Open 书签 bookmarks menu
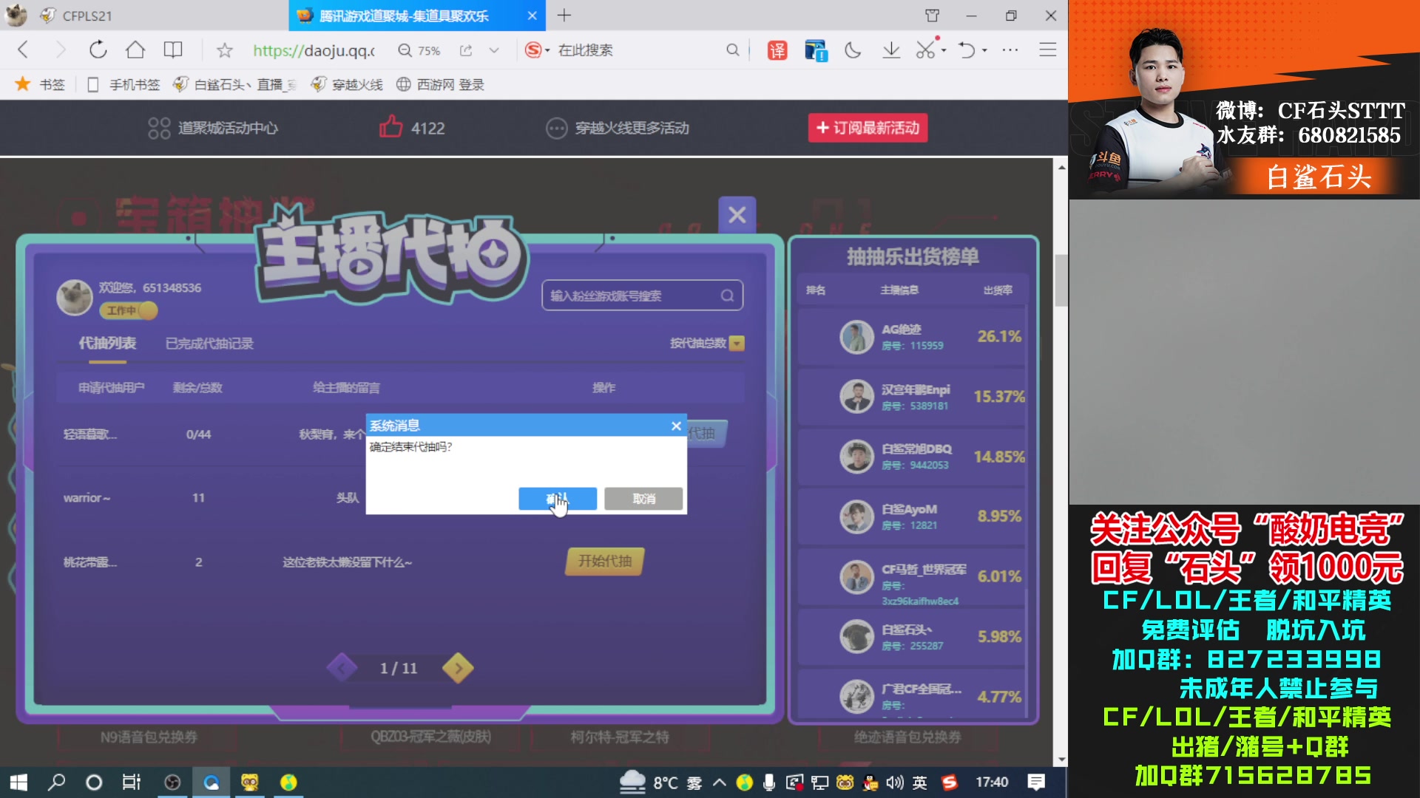This screenshot has height=798, width=1420. click(41, 84)
